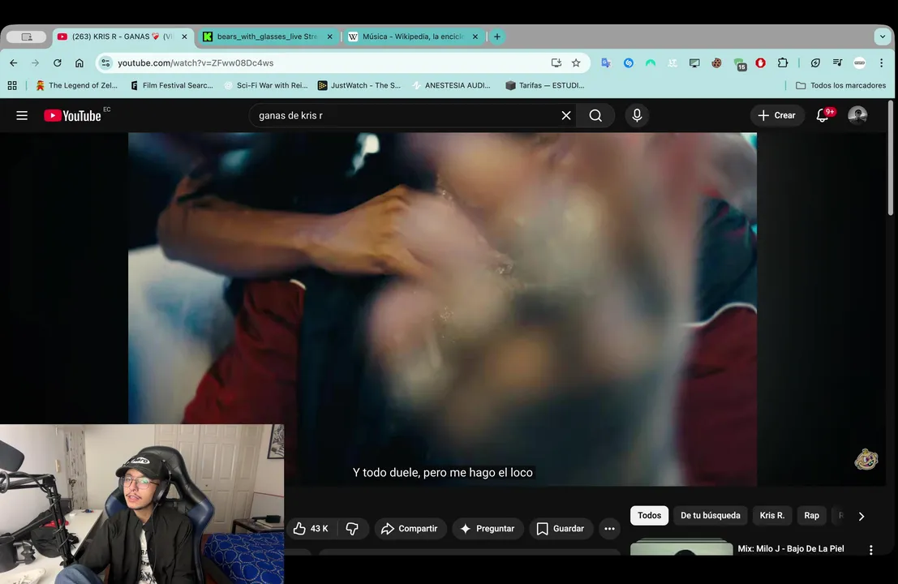This screenshot has height=584, width=898.
Task: Click the Guardar button
Action: coord(561,529)
